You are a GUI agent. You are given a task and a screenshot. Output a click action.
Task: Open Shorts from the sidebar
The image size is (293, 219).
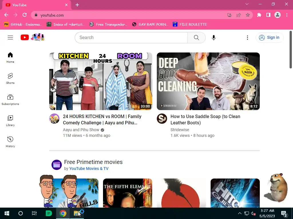(10, 79)
